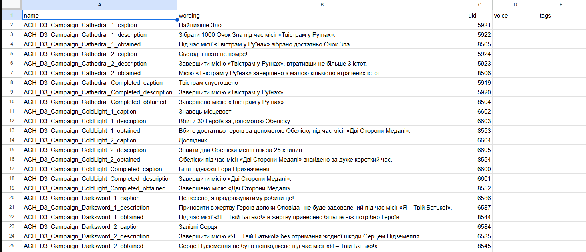Click cell containing "Найлихіше Зло"
Image resolution: width=586 pixels, height=252 pixels.
(322, 25)
